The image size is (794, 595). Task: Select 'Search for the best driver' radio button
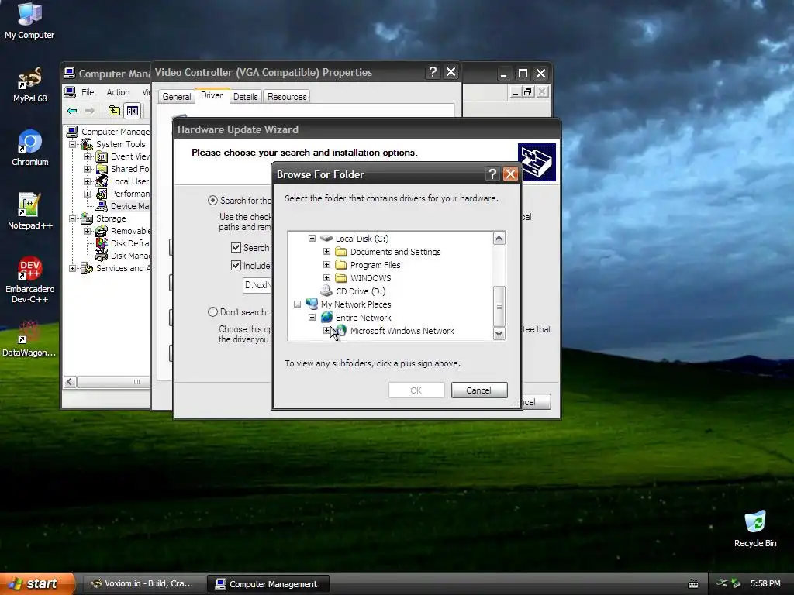point(212,201)
